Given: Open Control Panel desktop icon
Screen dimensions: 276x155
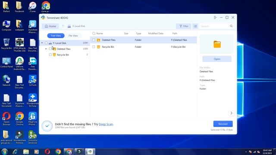Looking at the screenshot, I should (6, 62).
